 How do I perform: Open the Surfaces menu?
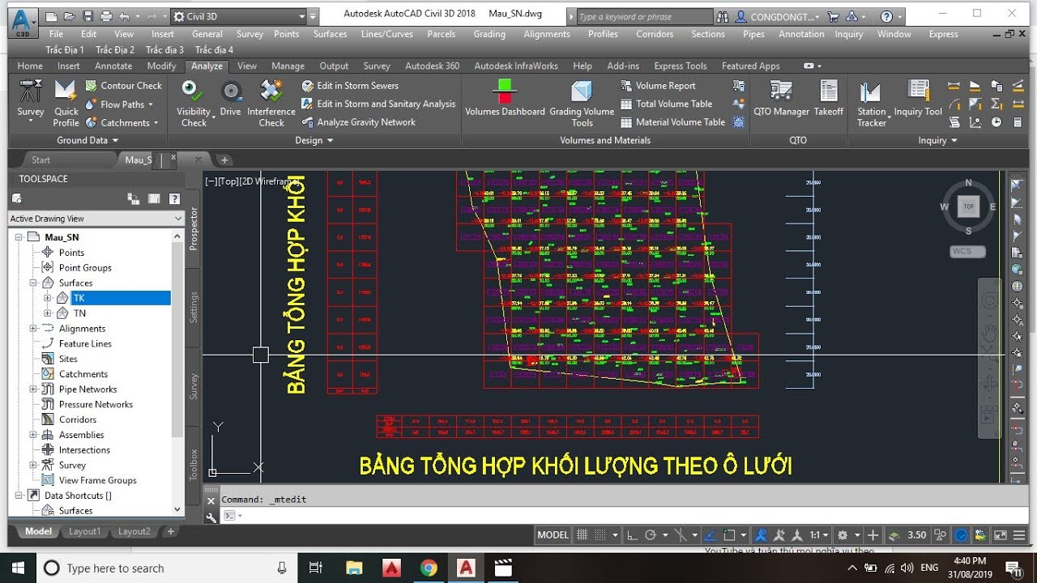(x=330, y=34)
